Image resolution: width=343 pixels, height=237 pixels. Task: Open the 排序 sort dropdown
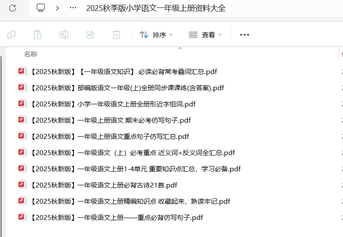(x=156, y=35)
